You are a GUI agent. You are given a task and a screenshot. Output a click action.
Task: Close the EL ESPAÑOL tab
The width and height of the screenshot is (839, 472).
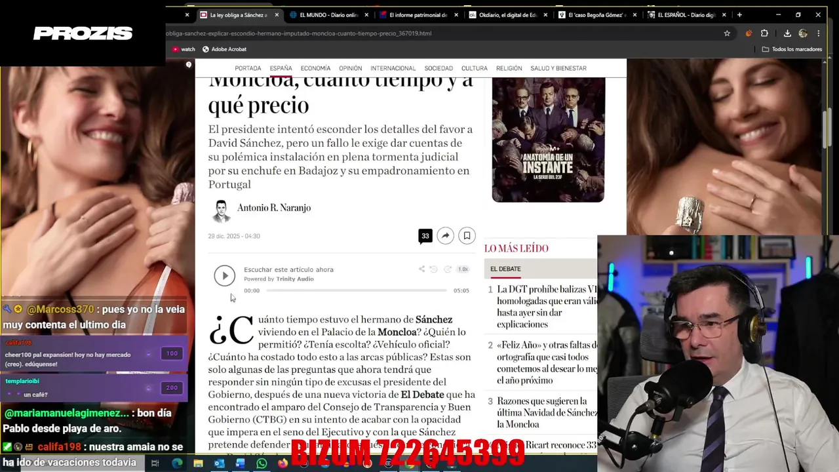coord(724,15)
